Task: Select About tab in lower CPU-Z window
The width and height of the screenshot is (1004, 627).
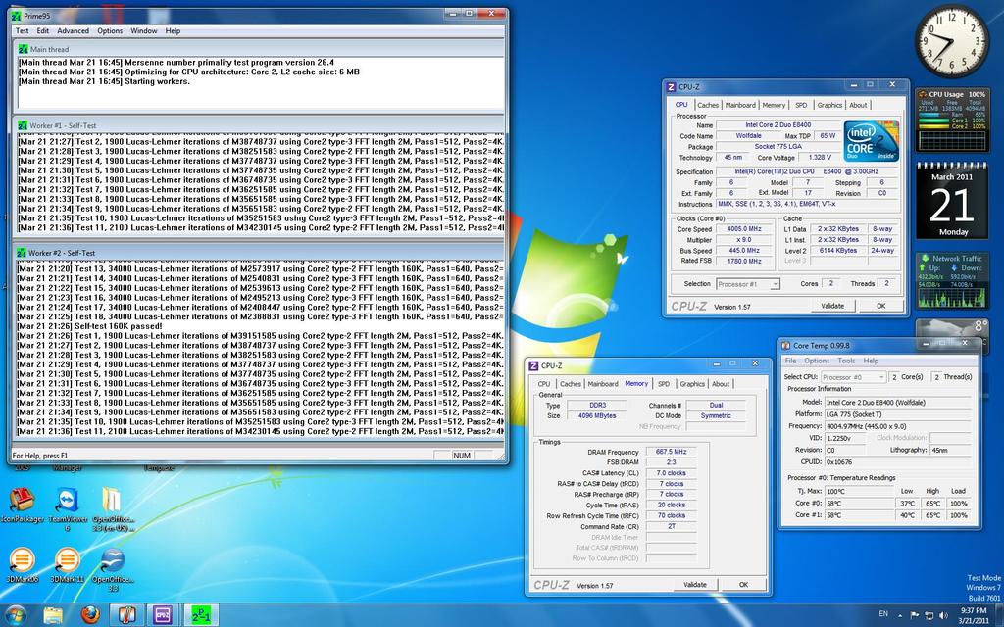Action: coord(721,384)
